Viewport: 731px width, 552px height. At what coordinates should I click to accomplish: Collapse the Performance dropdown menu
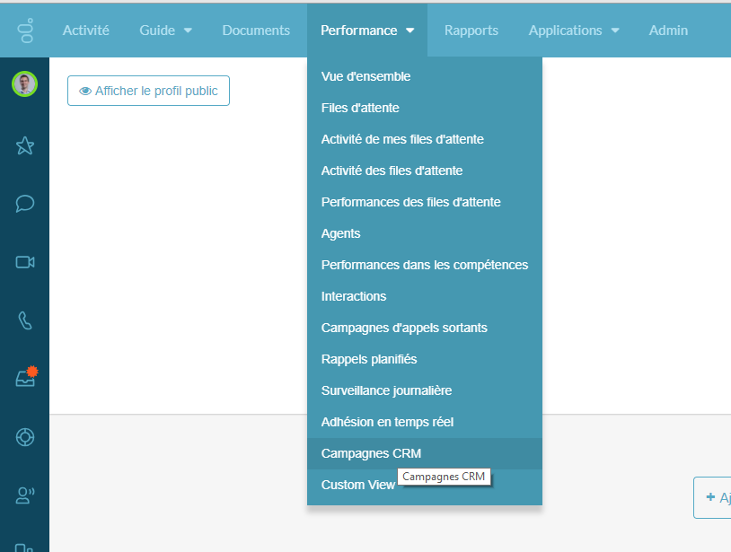(366, 31)
